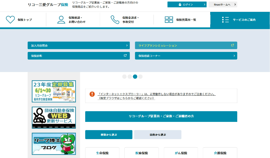The height and width of the screenshot is (158, 270).
Task: Open 保険診断 link
Action: coord(79,56)
